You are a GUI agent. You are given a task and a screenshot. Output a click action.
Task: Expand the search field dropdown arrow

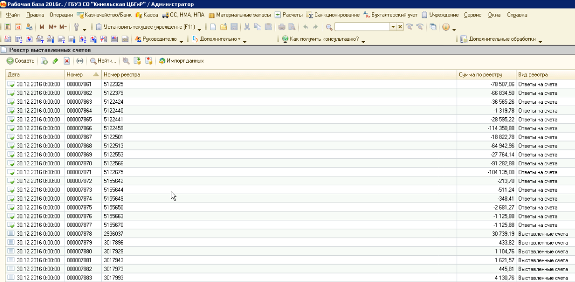tap(393, 27)
